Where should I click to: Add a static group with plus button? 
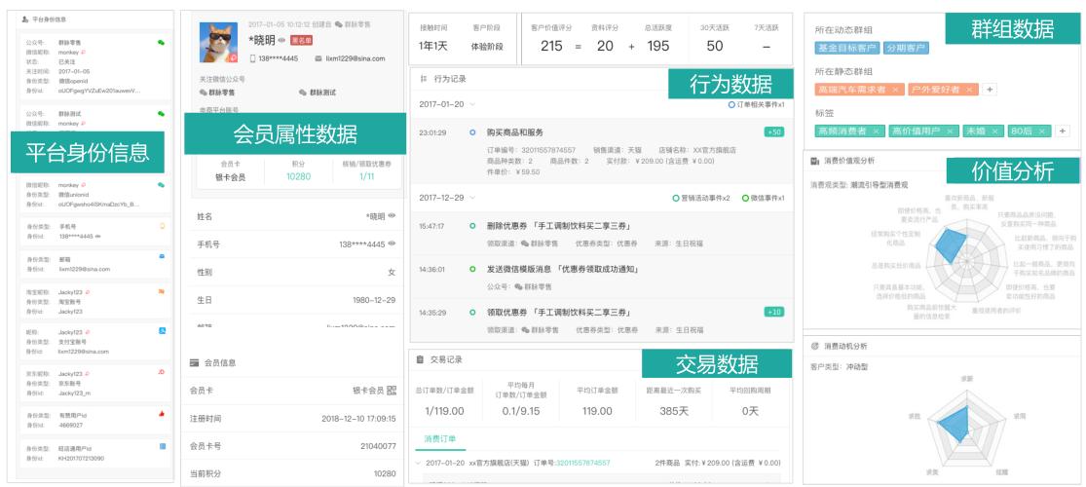click(990, 90)
